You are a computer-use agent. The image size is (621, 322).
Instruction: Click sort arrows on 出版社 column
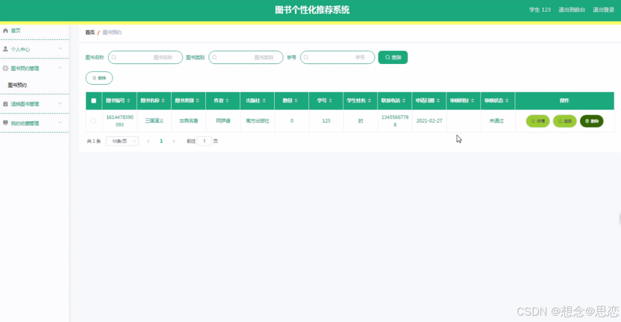tap(264, 101)
